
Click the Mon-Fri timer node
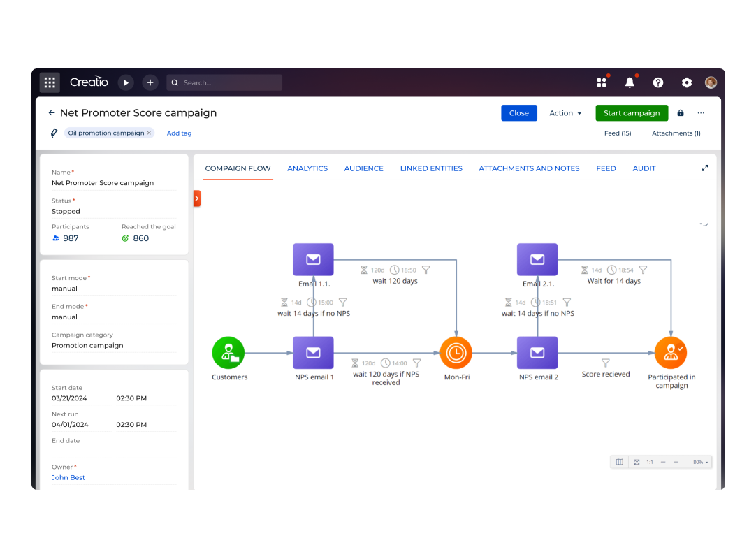tap(456, 352)
